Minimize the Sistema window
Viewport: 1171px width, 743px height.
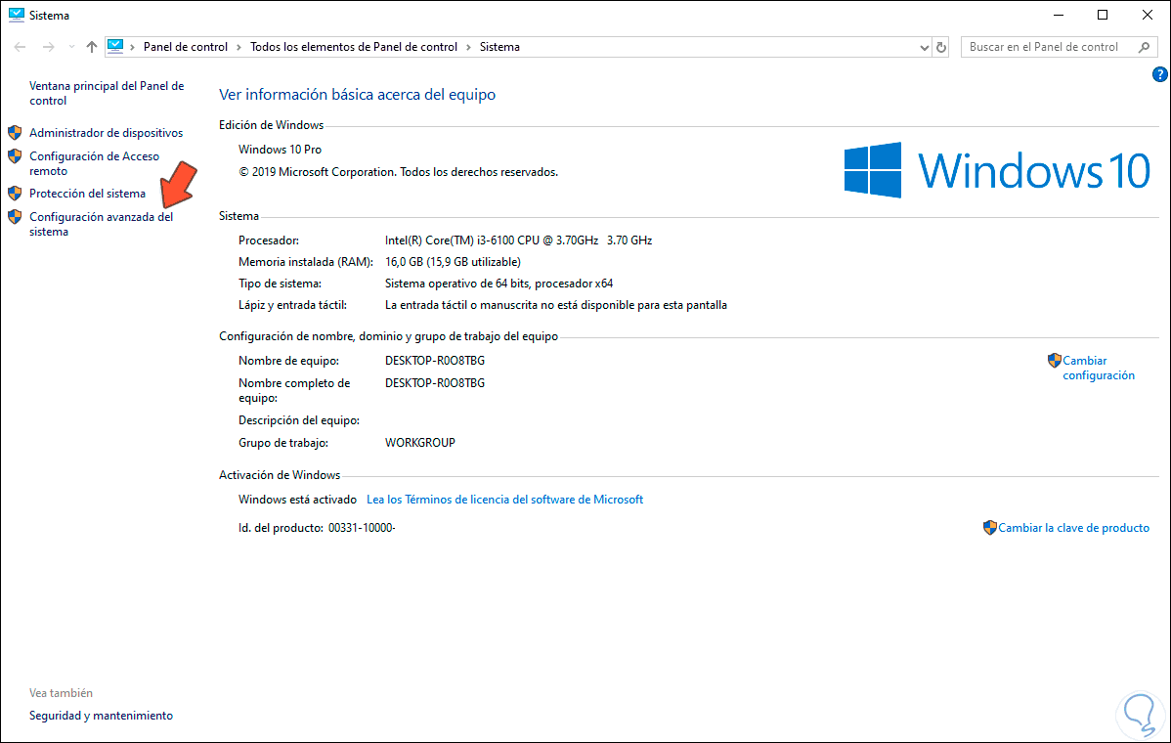click(x=1059, y=15)
